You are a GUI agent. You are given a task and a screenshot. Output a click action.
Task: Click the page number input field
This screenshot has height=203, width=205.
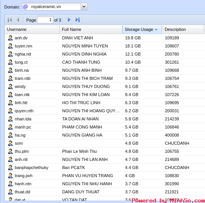point(45,20)
